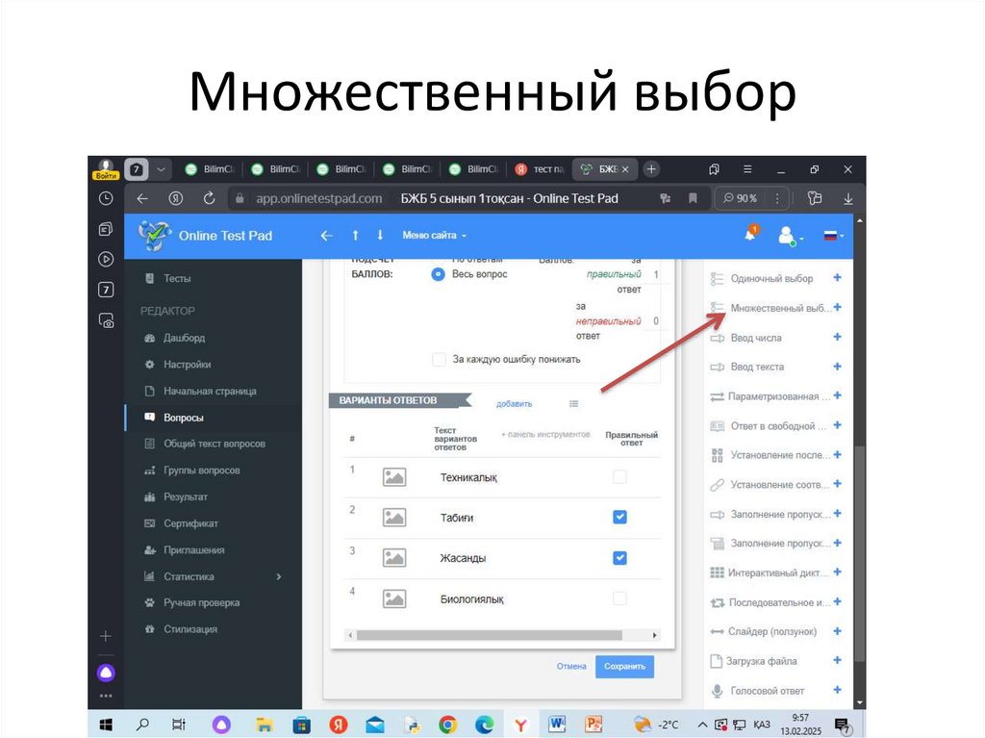Open user account icon in header
Viewport: 985px width, 738px height.
coord(786,236)
